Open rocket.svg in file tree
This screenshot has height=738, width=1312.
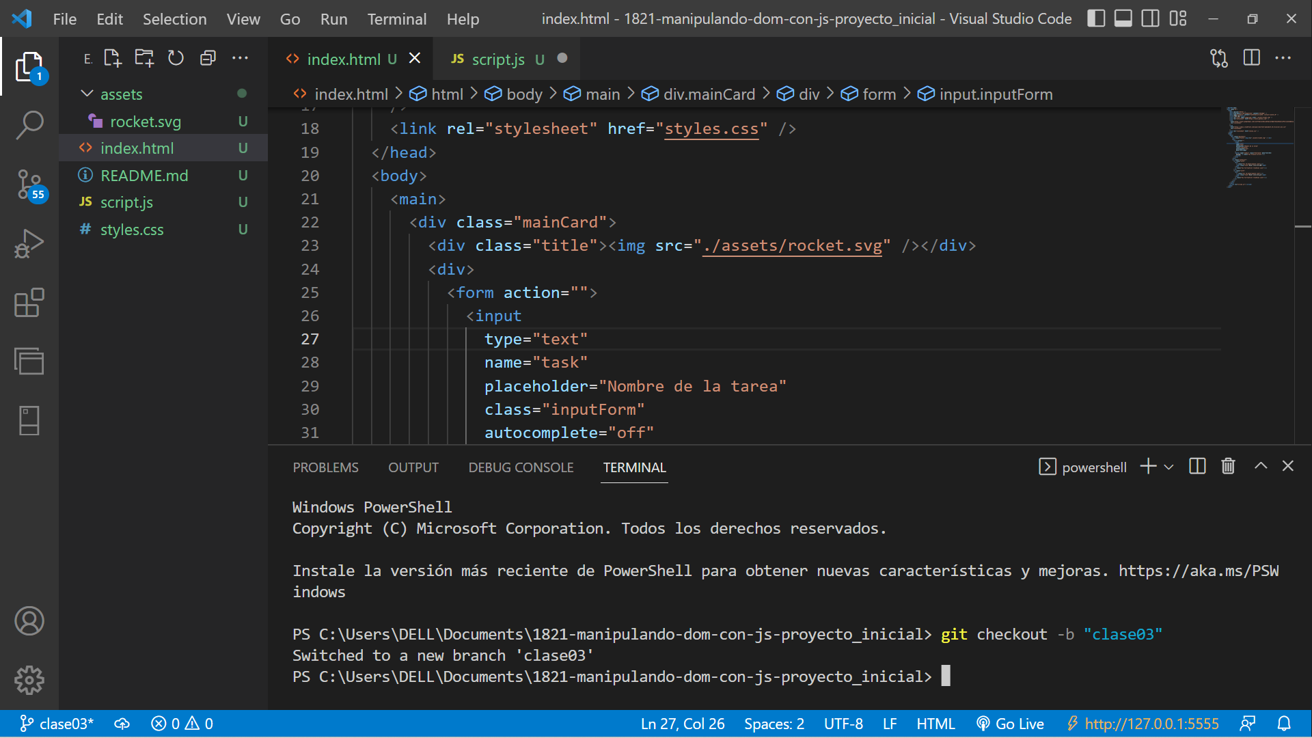(x=163, y=122)
